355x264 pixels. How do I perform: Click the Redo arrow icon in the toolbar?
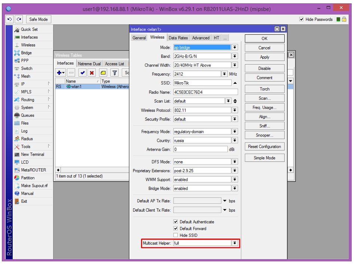(19, 19)
